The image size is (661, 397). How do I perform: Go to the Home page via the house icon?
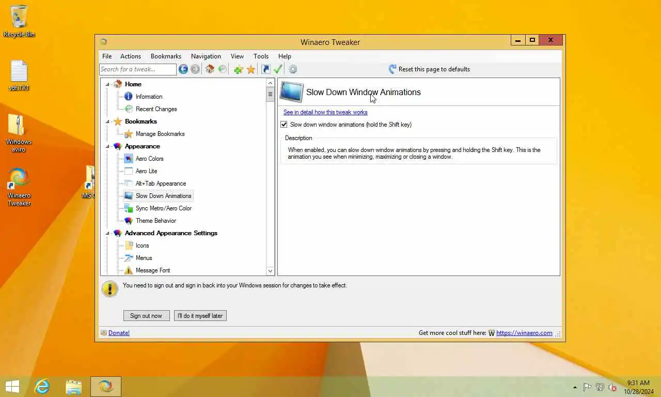tap(210, 69)
